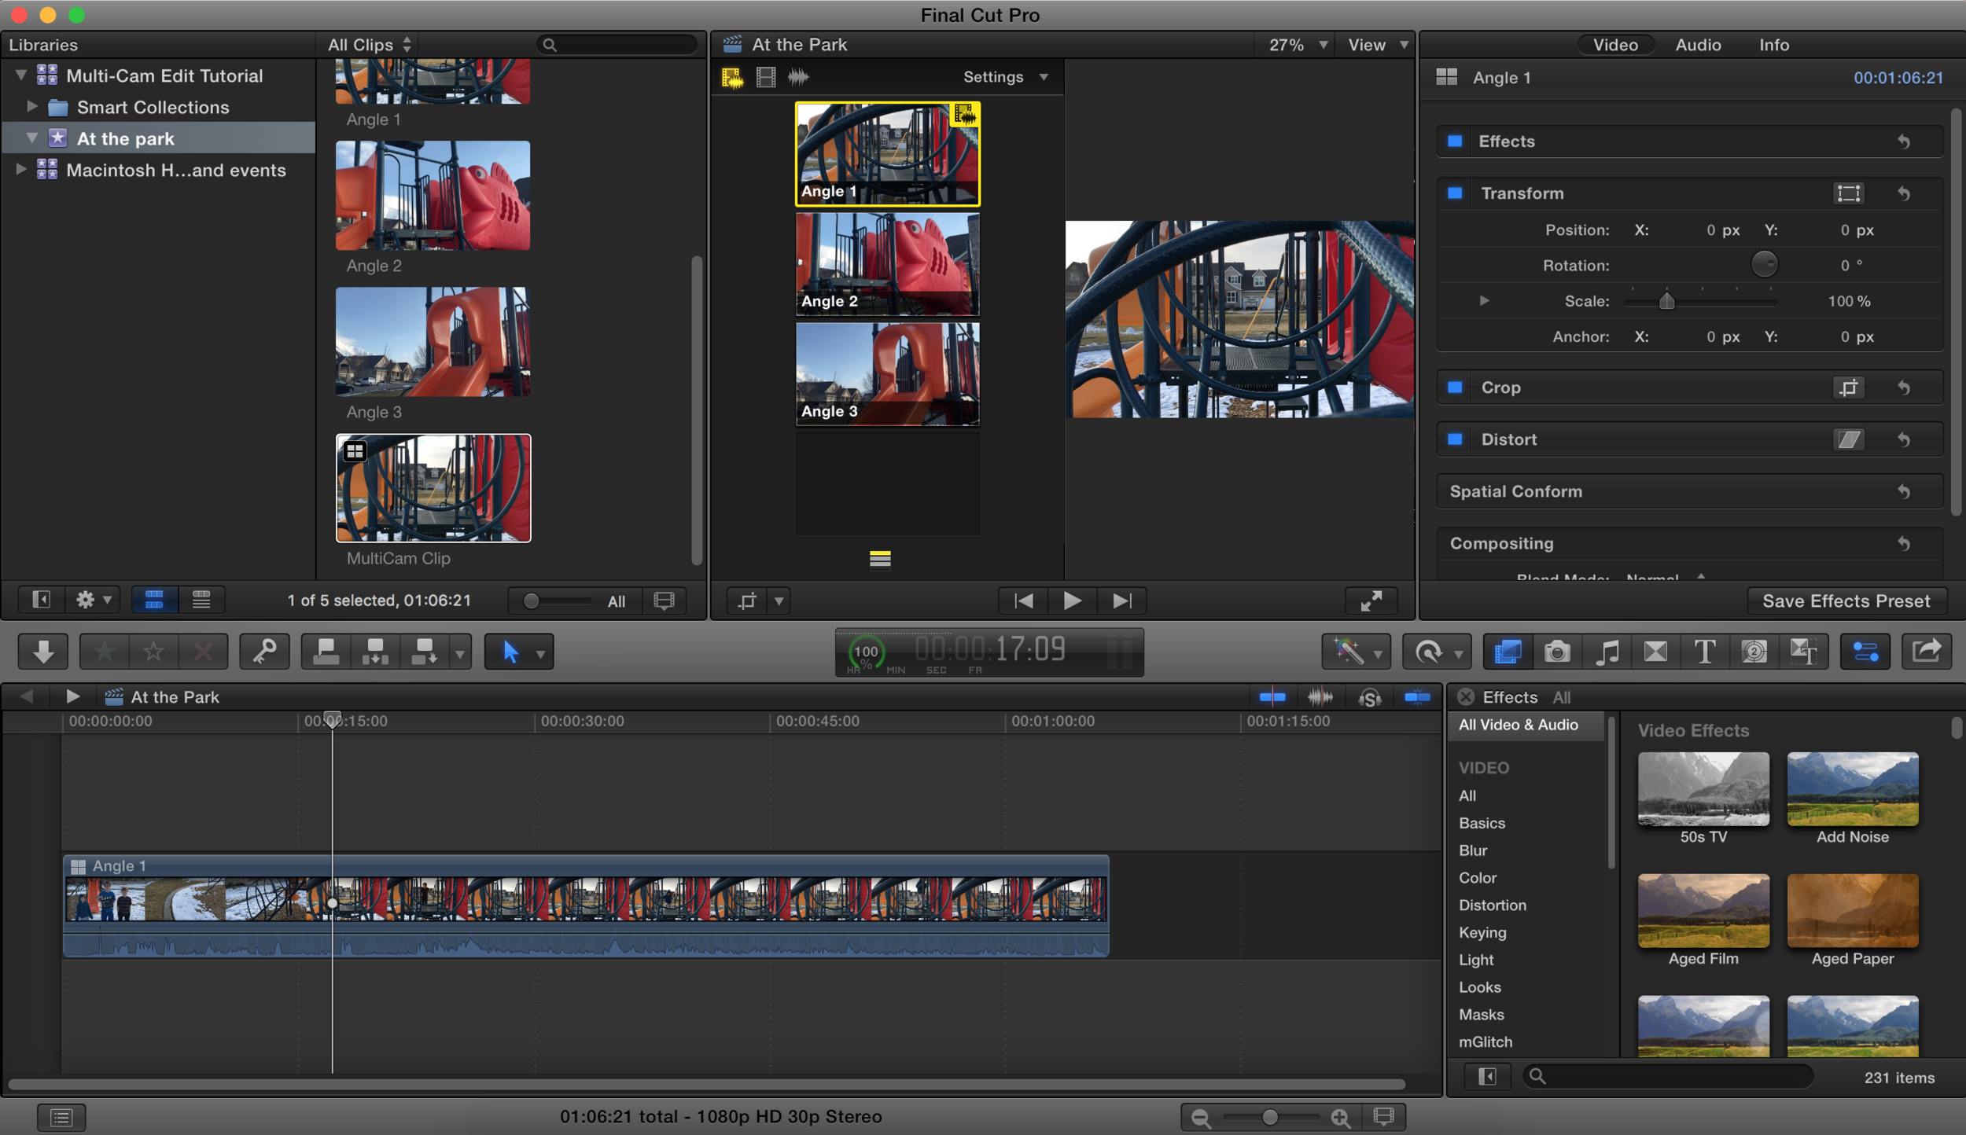Open the Music and Sound Browser icon
Image resolution: width=1966 pixels, height=1135 pixels.
point(1607,652)
